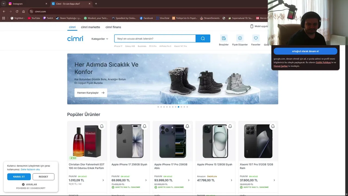Image resolution: width=348 pixels, height=196 pixels.
Task: Accept cookies with KABUL ET
Action: coord(19,177)
